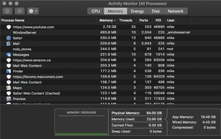Open the Energy tab
The width and height of the screenshot is (221, 139).
point(137,11)
